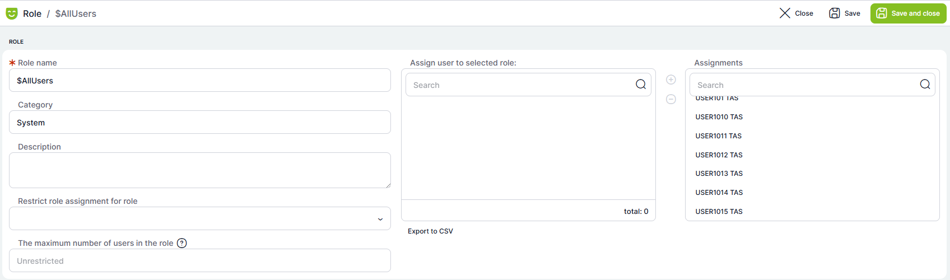The image size is (950, 280).
Task: Focus the Role name input field
Action: pos(199,81)
